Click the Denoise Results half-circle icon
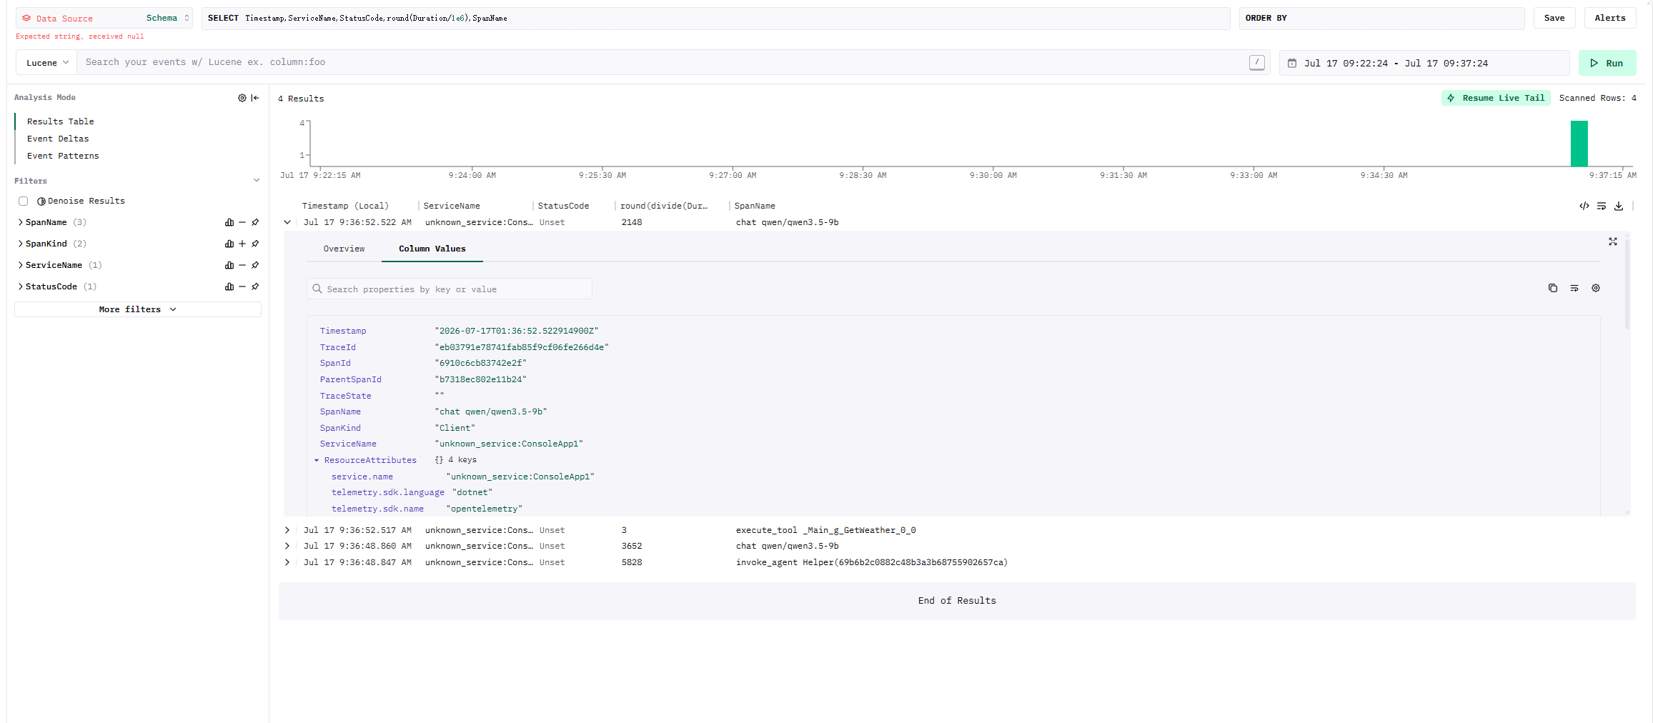This screenshot has height=723, width=1653. (x=41, y=201)
